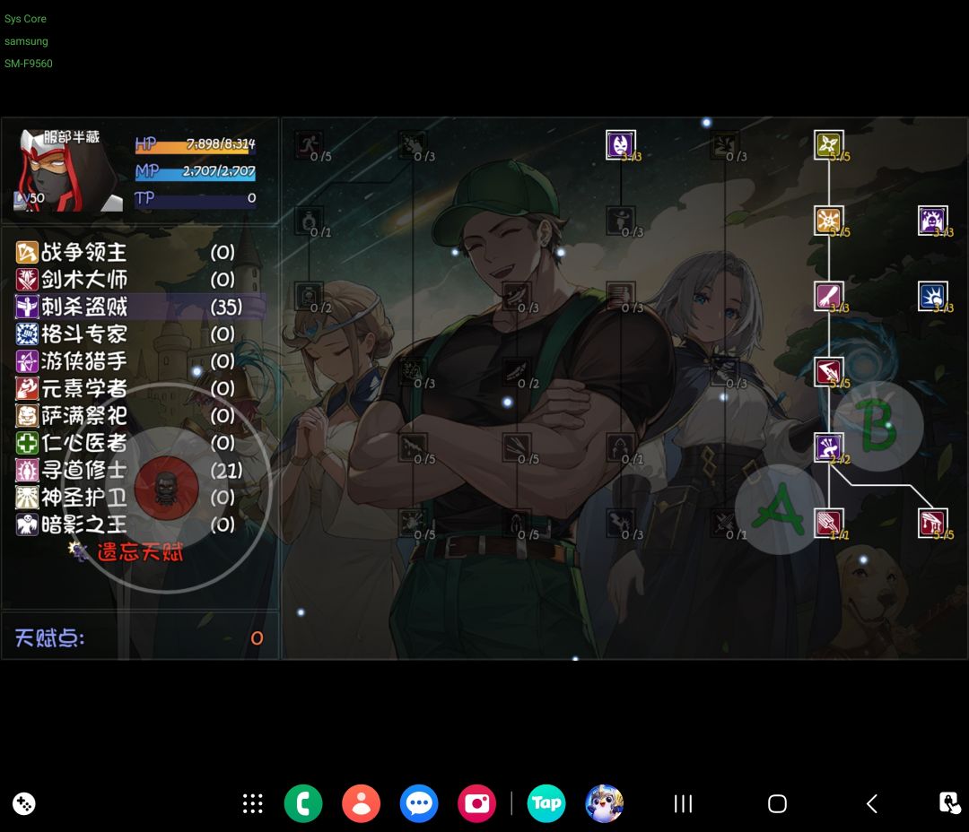Open the app drawer grid icon
969x832 pixels.
[x=252, y=803]
